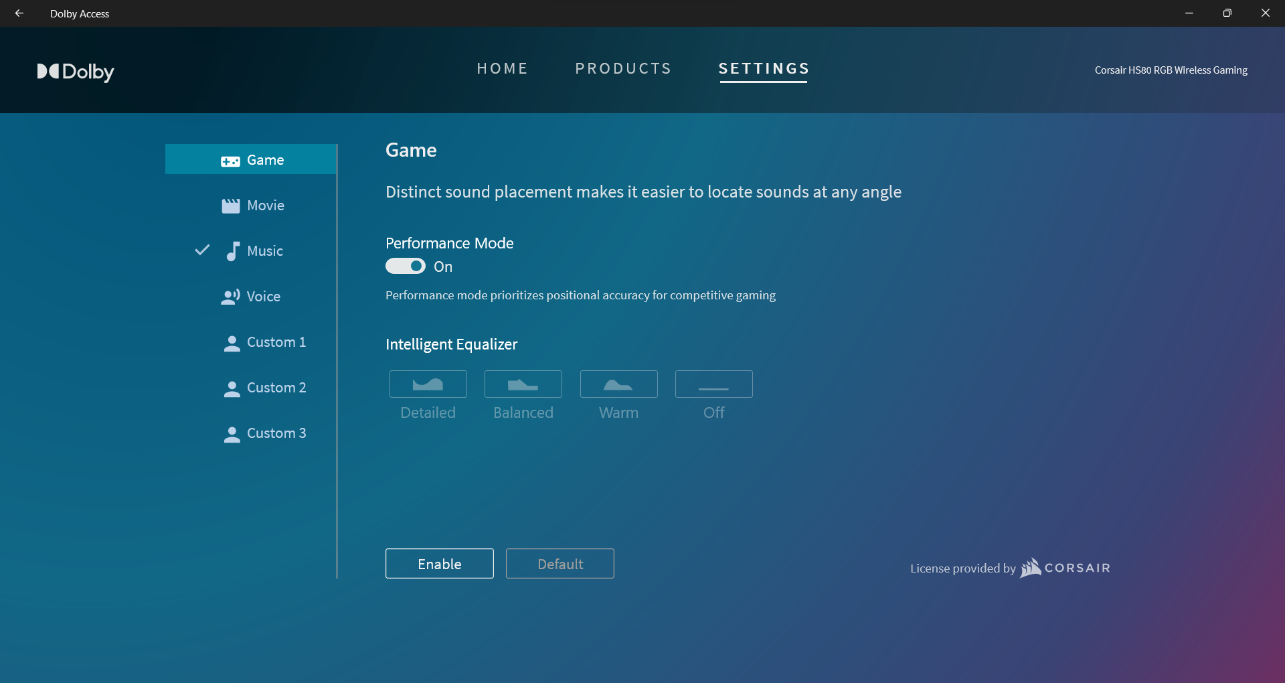The width and height of the screenshot is (1285, 683).
Task: Click the Intelligent Equalizer heading
Action: click(x=452, y=344)
